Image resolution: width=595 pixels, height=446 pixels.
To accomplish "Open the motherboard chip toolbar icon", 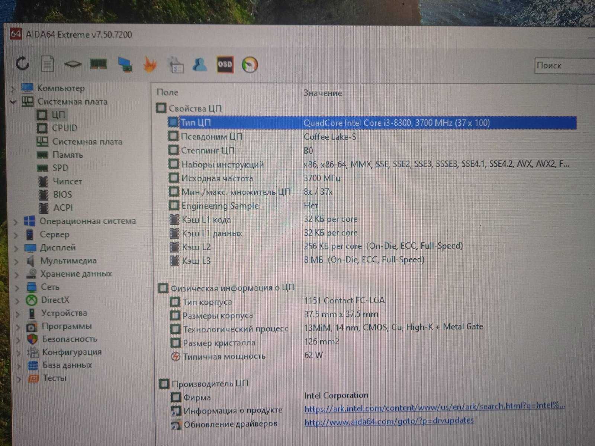I will (x=73, y=64).
